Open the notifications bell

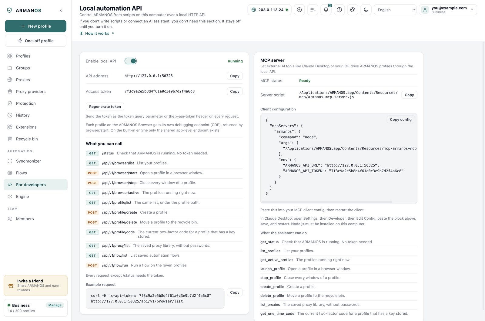pos(326,10)
